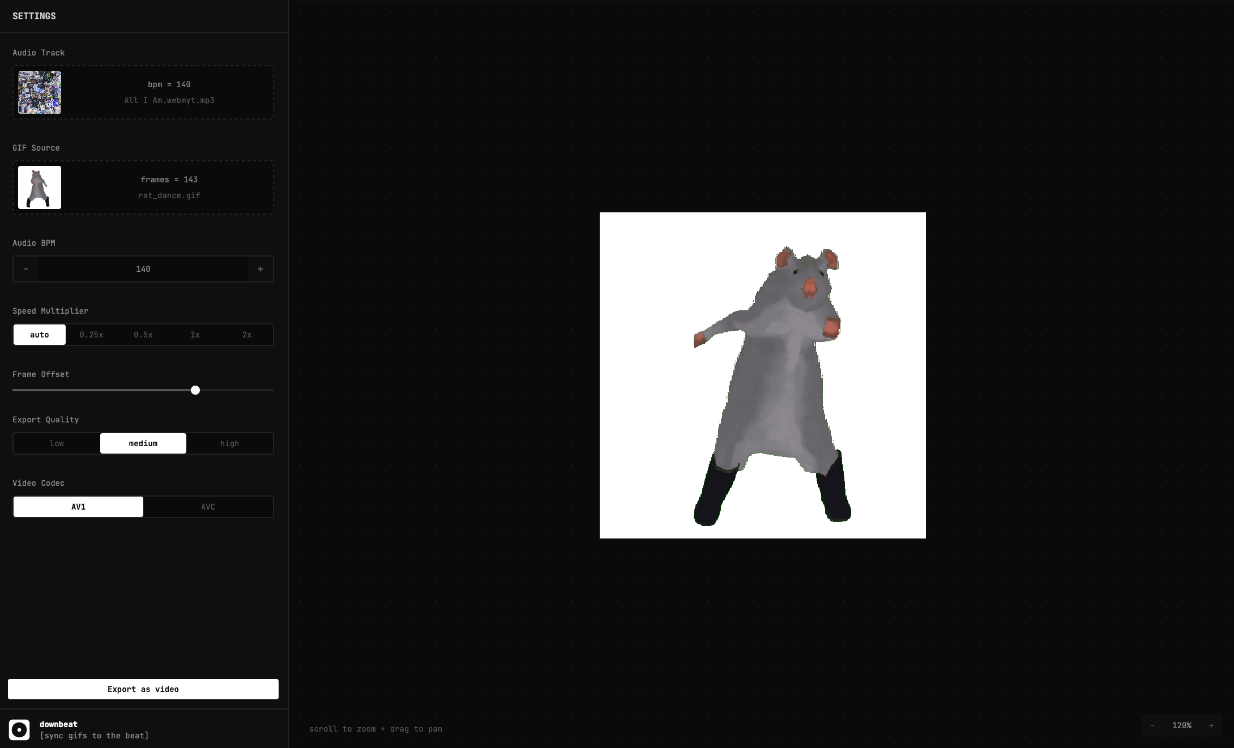
Task: Select the AV1 video codec
Action: click(x=78, y=507)
